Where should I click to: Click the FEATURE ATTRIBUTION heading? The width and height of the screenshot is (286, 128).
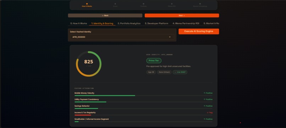point(84,88)
